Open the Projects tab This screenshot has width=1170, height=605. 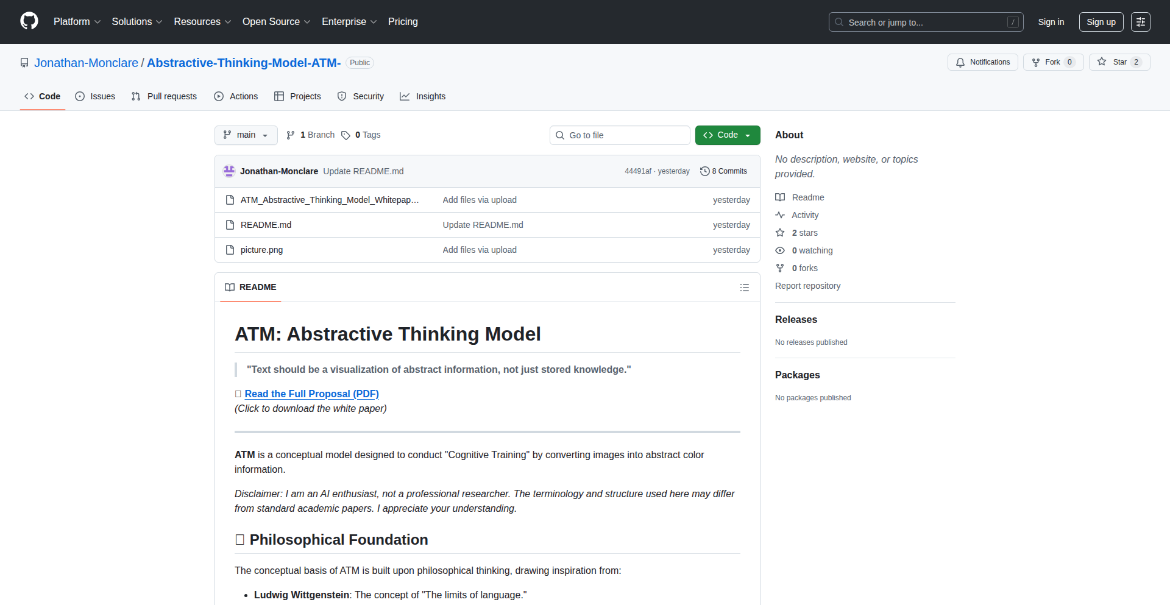click(x=297, y=96)
